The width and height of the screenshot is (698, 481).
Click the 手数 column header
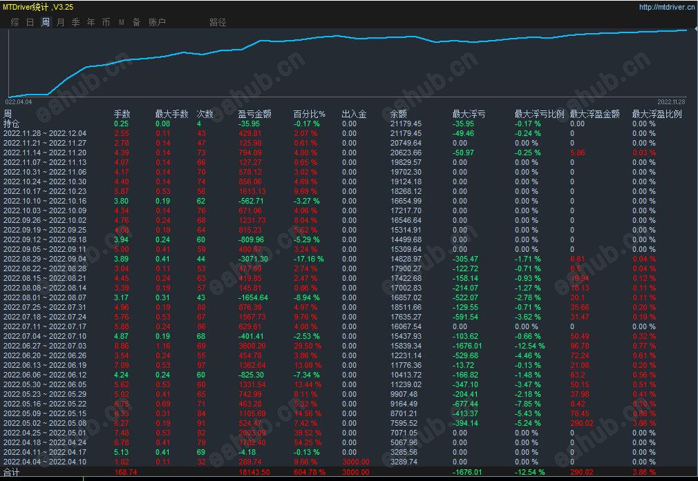[122, 115]
